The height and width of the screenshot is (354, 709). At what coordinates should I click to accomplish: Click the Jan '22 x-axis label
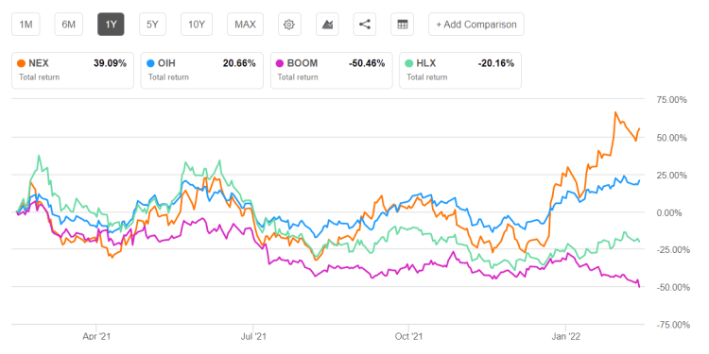pos(565,336)
